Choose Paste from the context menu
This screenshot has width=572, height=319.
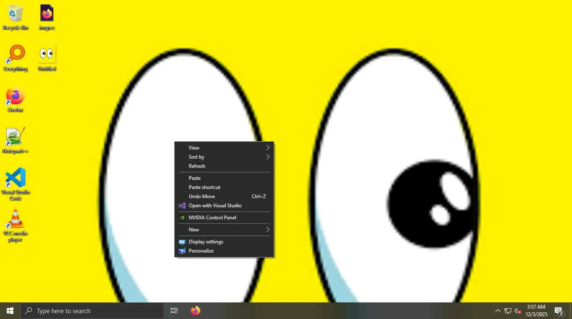pos(224,178)
